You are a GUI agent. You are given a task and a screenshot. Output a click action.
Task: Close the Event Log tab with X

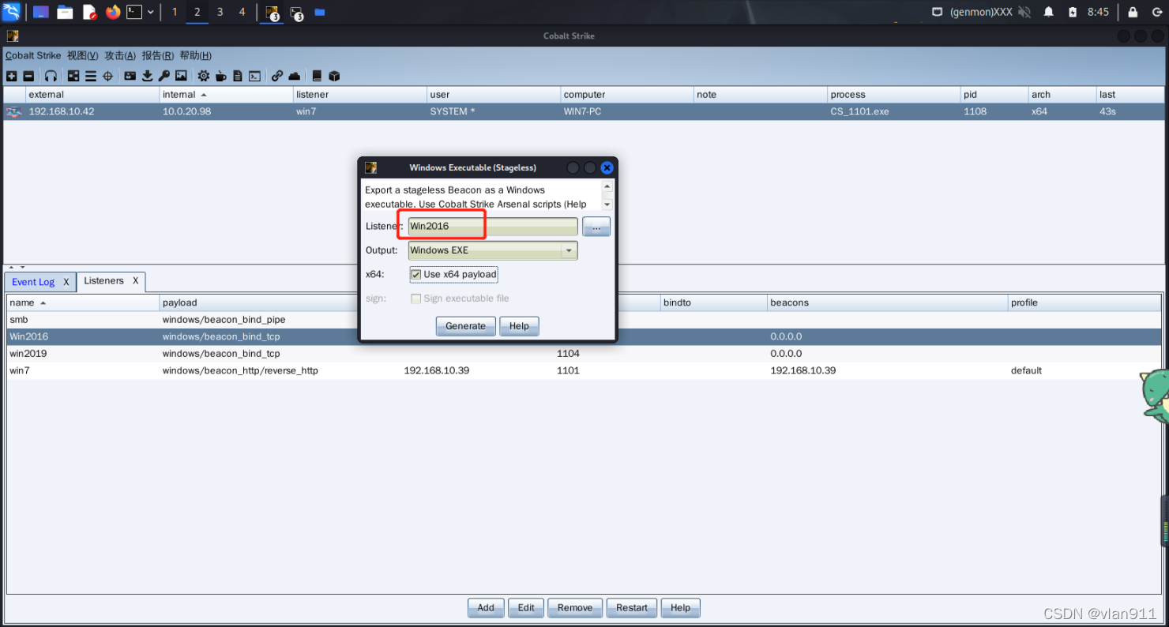click(66, 282)
